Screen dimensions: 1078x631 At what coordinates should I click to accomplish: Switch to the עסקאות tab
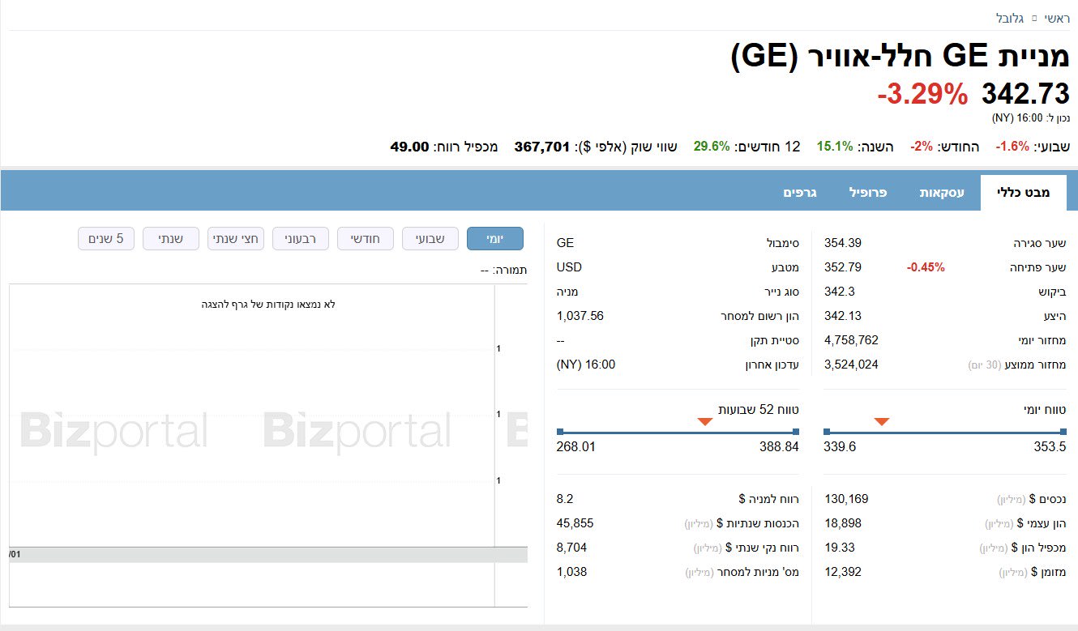tap(942, 193)
